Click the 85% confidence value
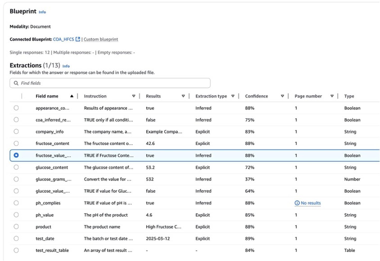The height and width of the screenshot is (261, 380). (250, 215)
